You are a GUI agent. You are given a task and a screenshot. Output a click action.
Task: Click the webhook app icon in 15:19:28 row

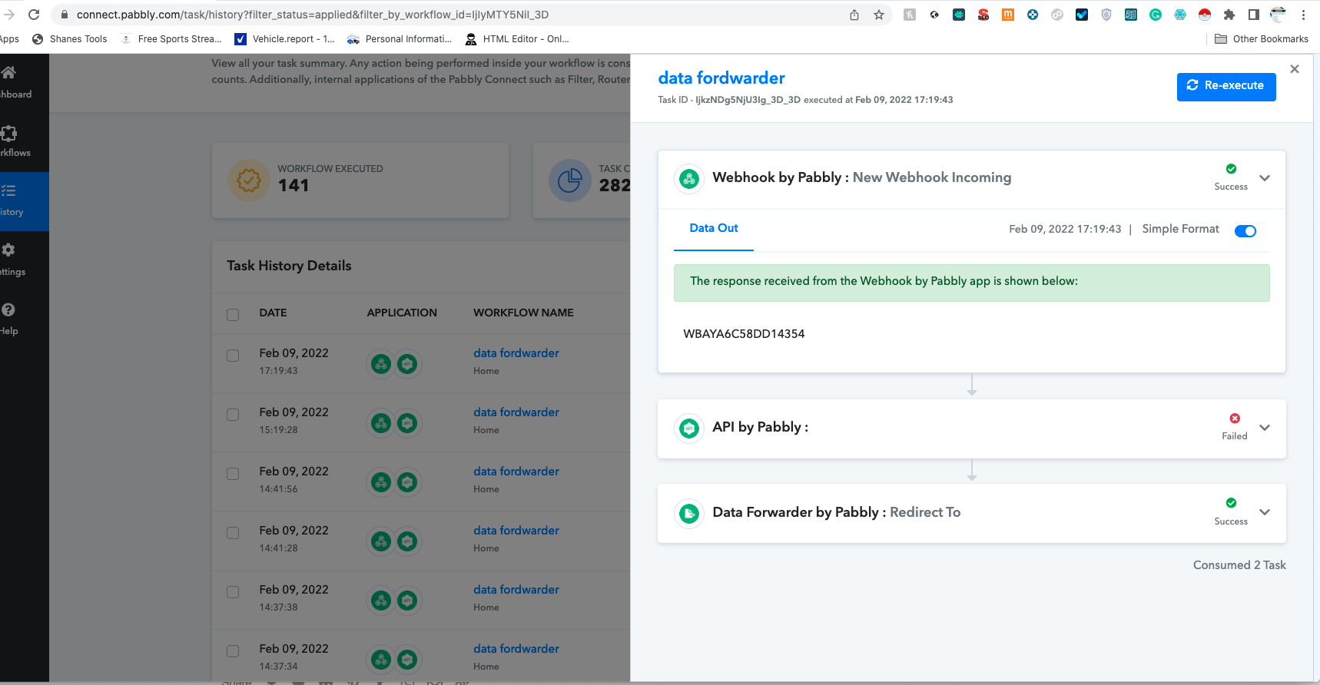point(381,423)
